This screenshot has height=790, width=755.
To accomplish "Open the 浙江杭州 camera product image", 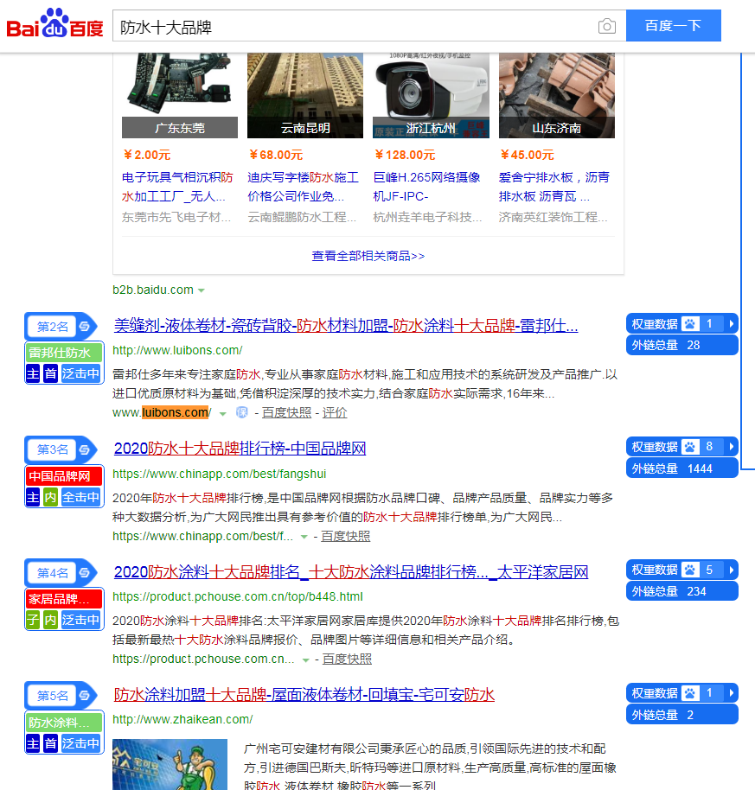I will [431, 95].
